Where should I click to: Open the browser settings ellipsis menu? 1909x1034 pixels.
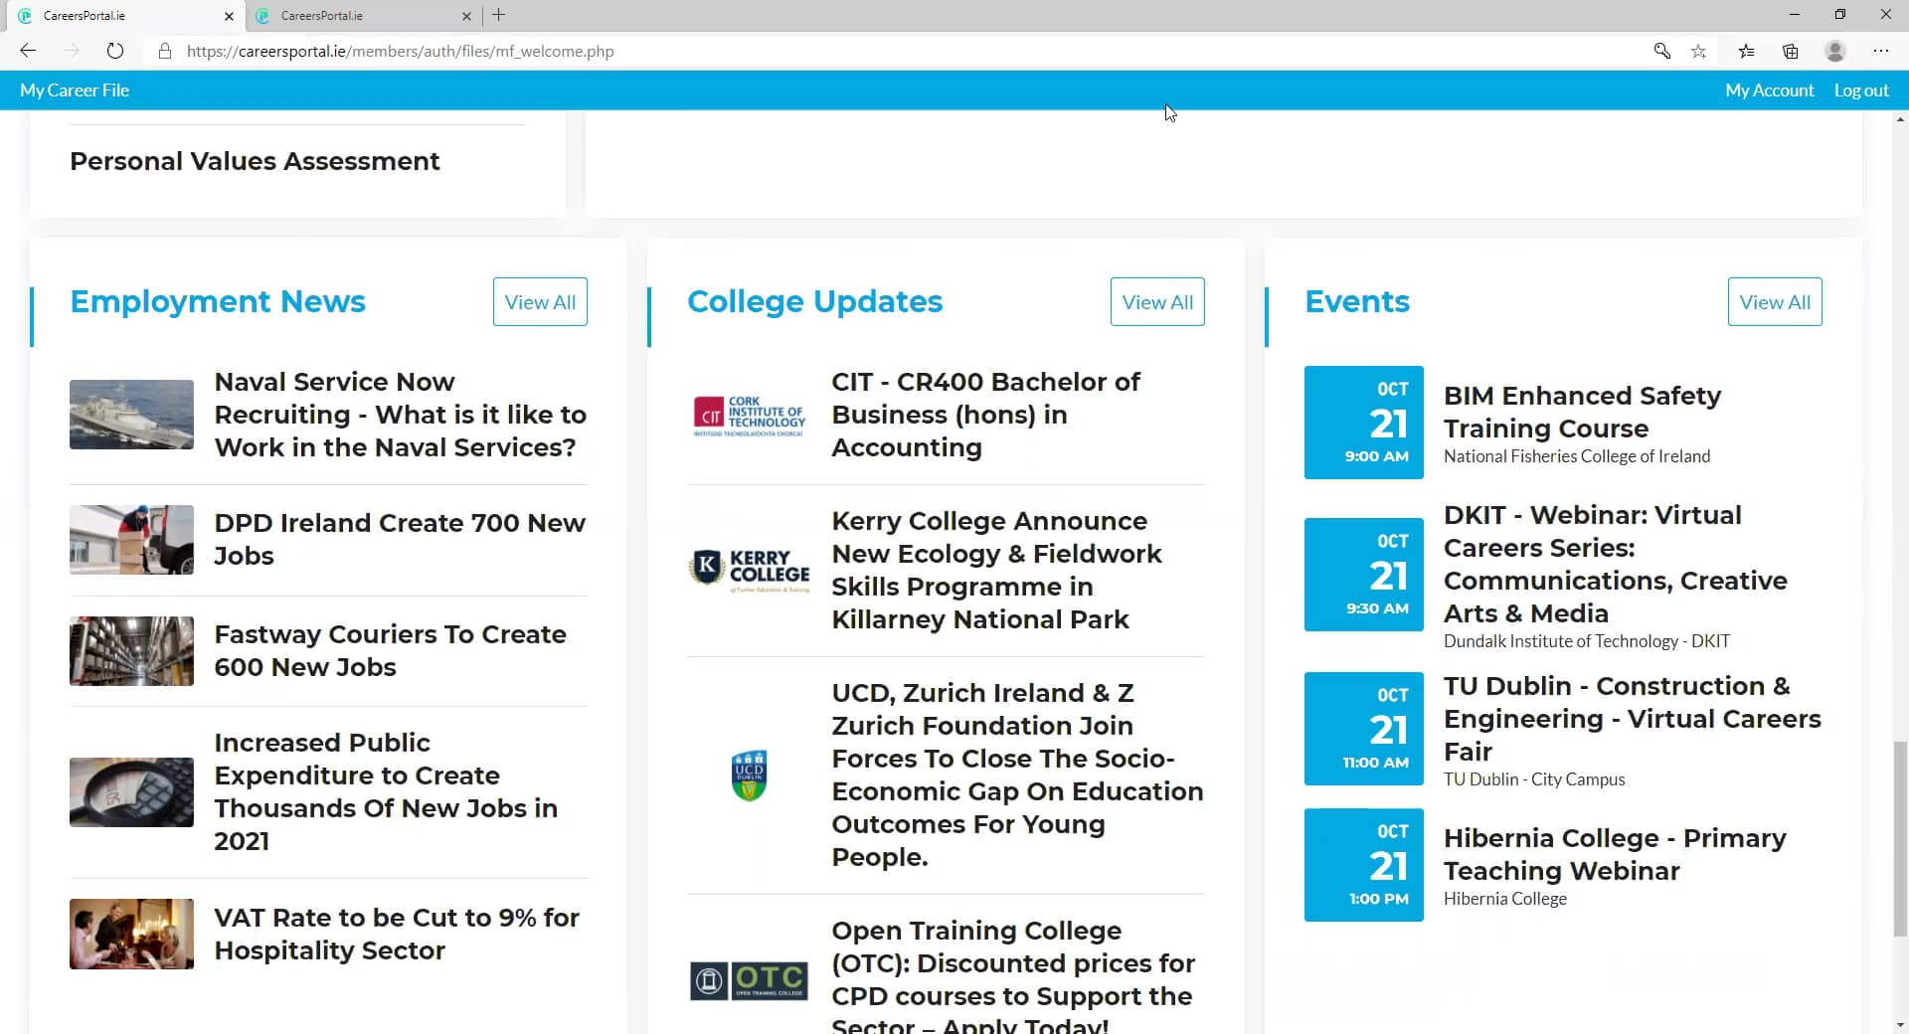point(1881,51)
